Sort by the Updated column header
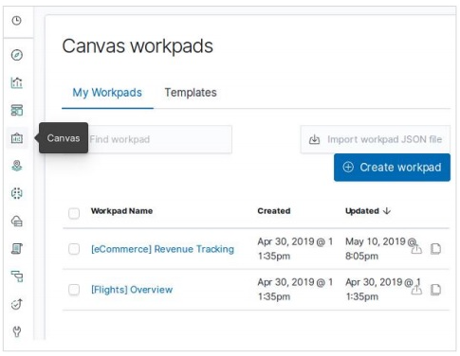The width and height of the screenshot is (460, 356). pyautogui.click(x=368, y=211)
